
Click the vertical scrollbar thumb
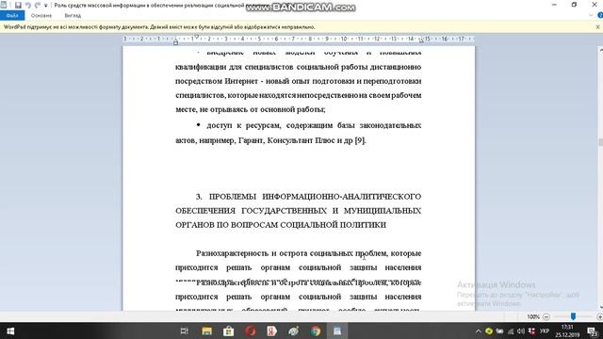click(600, 142)
